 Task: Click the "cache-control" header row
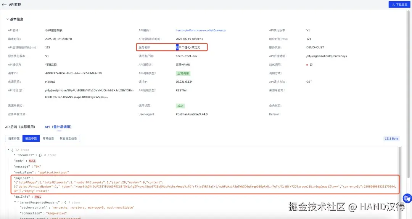coord(77,208)
